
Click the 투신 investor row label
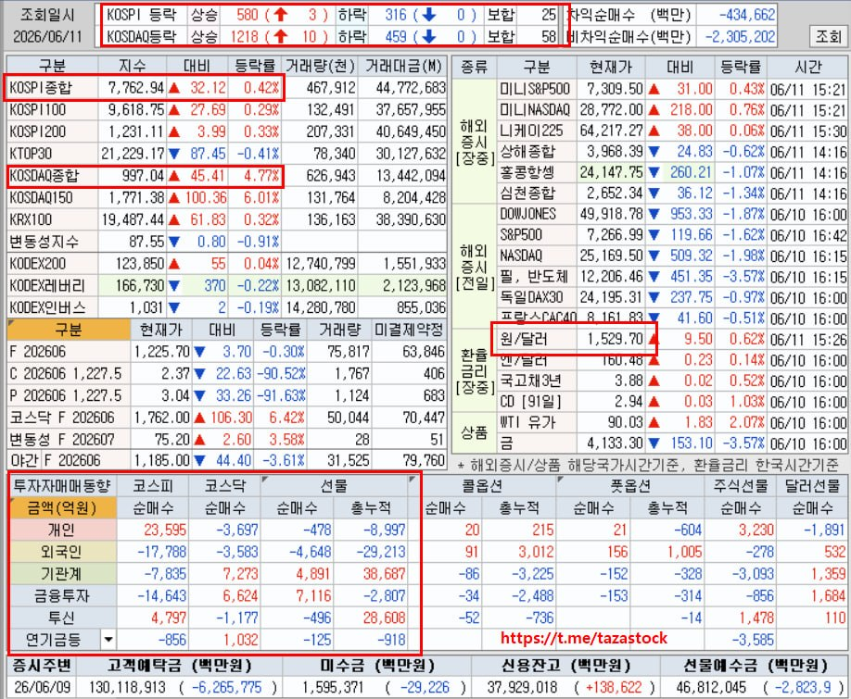62,618
